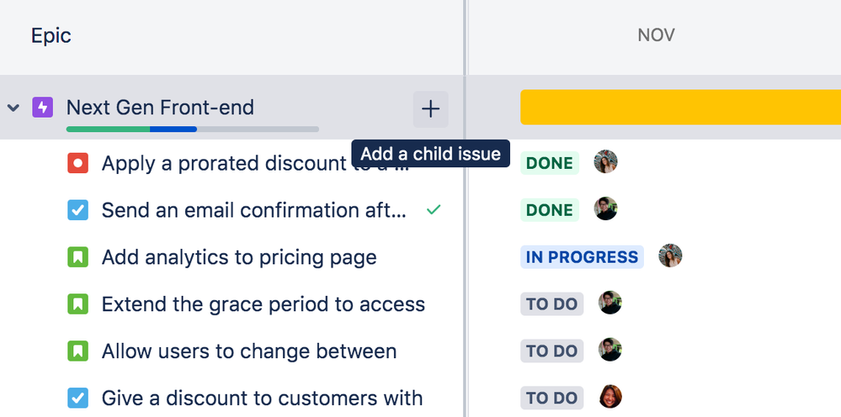The width and height of the screenshot is (841, 417).
Task: Click the NOV month header
Action: (656, 35)
